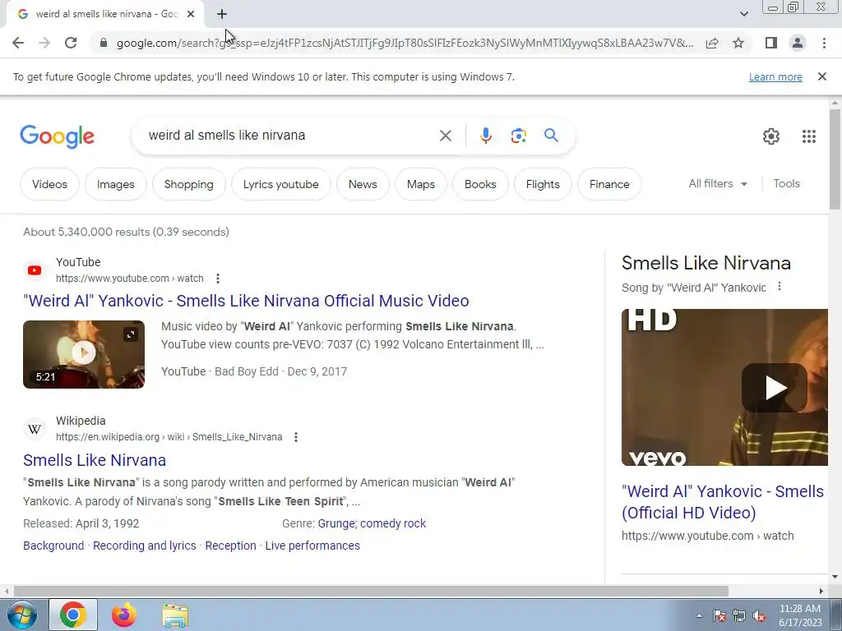This screenshot has height=631, width=842.
Task: Open the comedy rock genre link
Action: (393, 523)
